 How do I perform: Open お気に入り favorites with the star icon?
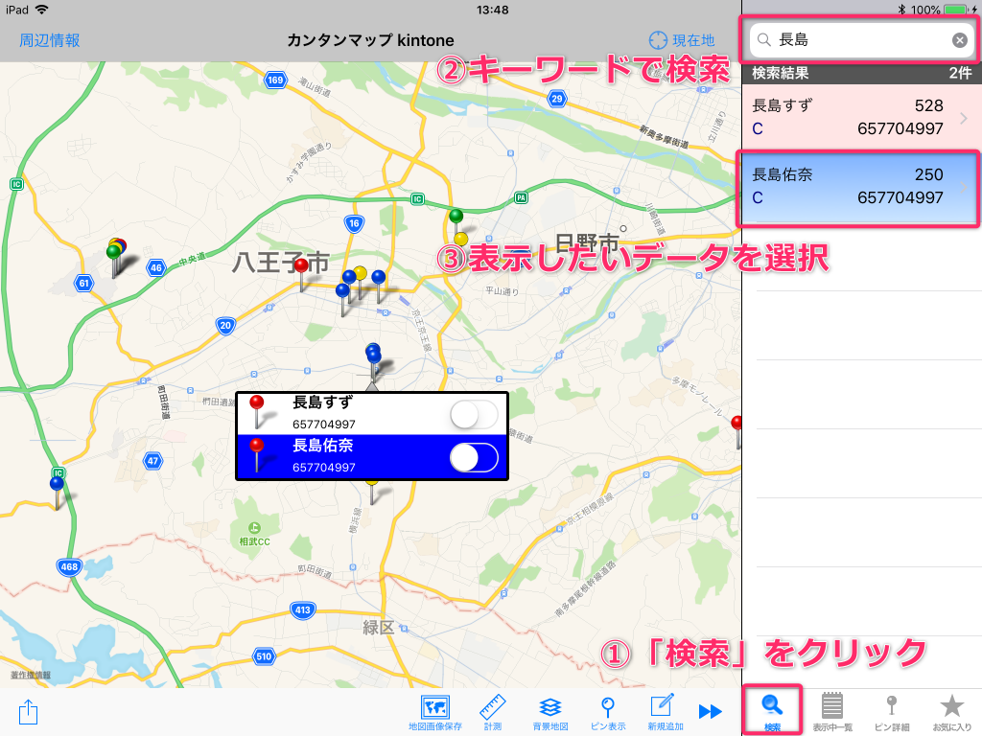(x=950, y=707)
